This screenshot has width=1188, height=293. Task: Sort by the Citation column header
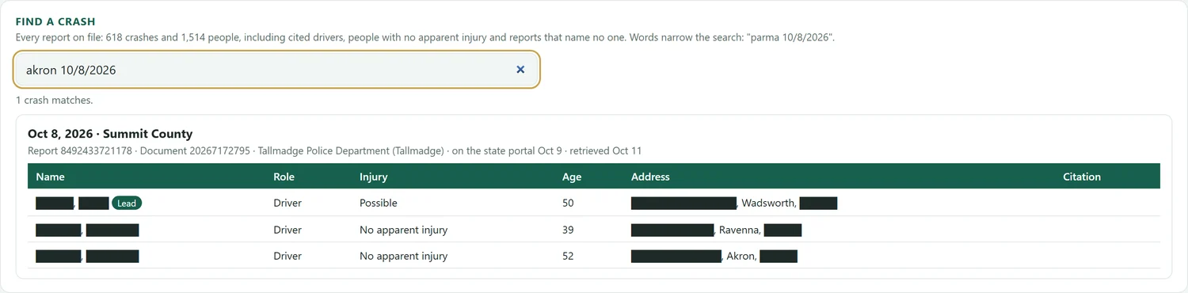pos(1082,177)
